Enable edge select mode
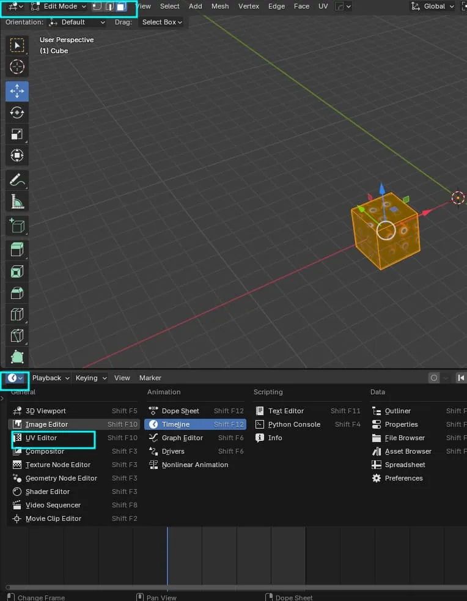The width and height of the screenshot is (467, 601). click(x=109, y=7)
